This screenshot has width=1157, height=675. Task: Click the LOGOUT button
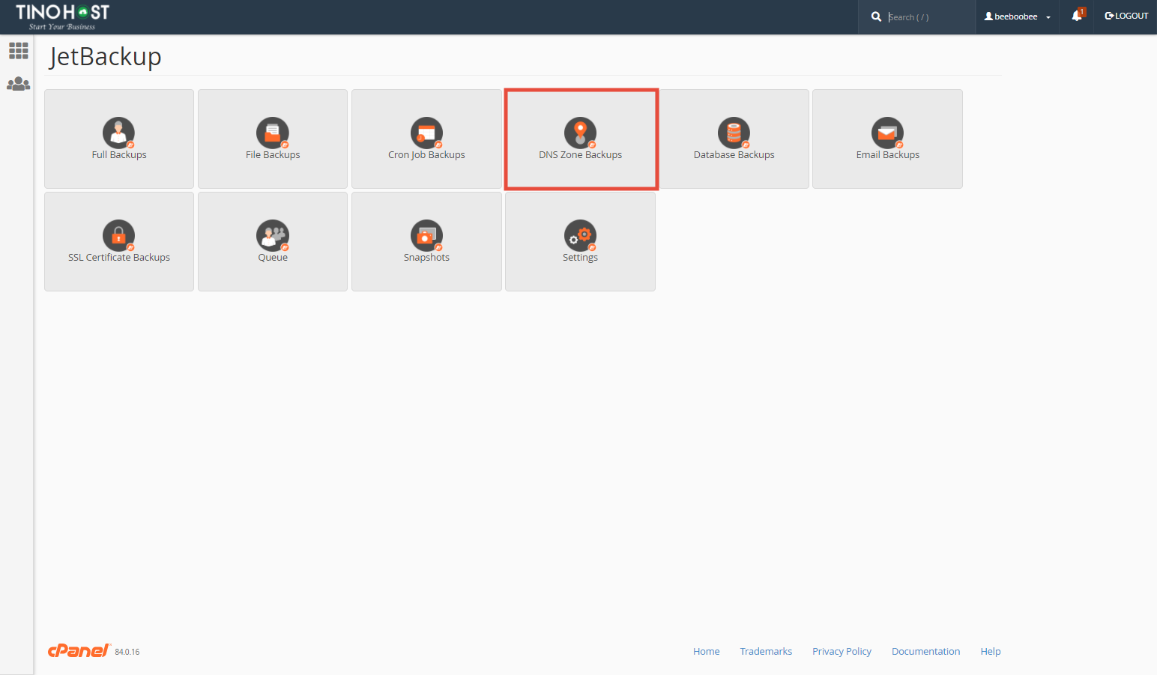pyautogui.click(x=1126, y=16)
